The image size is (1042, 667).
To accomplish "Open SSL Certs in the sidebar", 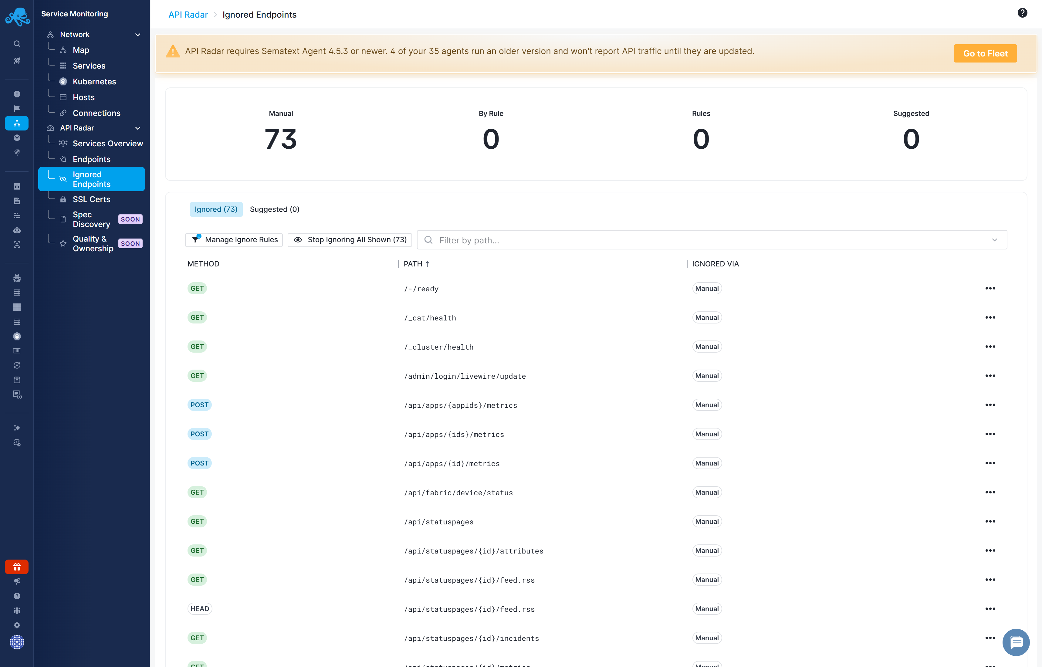I will click(91, 200).
